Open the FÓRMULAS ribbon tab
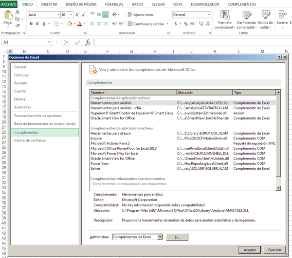The width and height of the screenshot is (292, 258). 114,4
